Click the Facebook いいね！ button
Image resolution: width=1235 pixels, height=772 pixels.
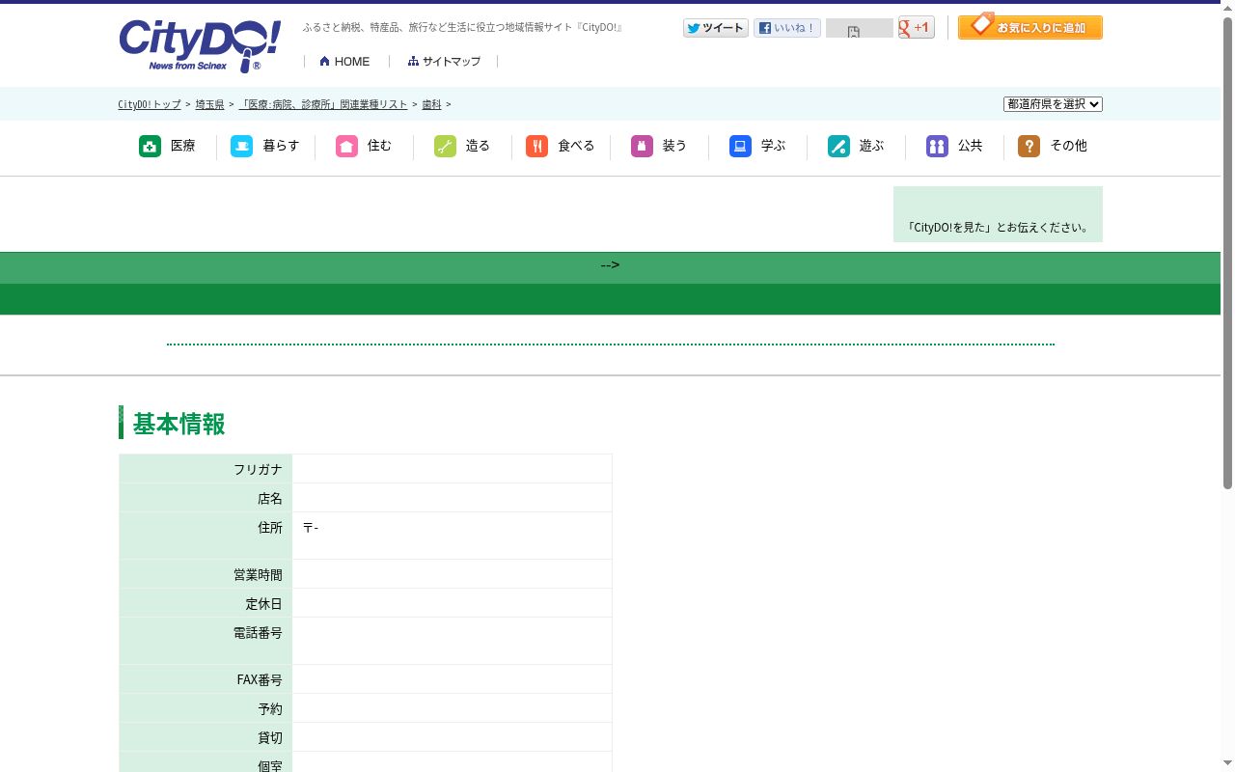(787, 28)
